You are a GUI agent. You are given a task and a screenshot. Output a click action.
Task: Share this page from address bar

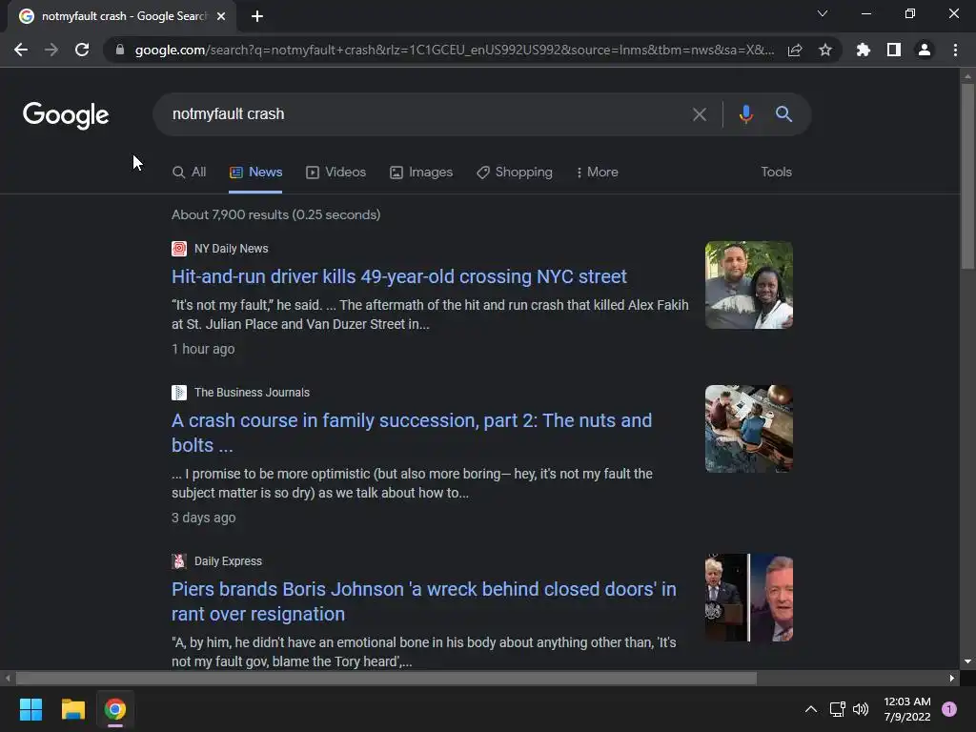(795, 50)
